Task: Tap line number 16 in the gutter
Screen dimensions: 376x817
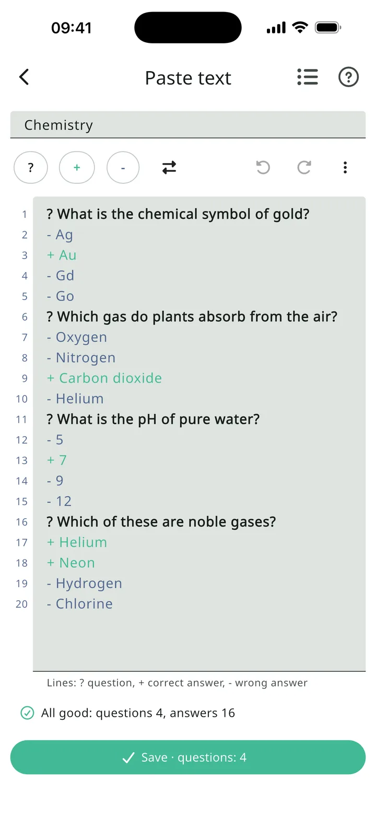Action: point(21,522)
